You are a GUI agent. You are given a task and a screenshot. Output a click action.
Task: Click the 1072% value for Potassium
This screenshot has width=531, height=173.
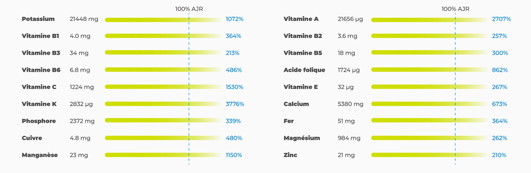tap(234, 19)
